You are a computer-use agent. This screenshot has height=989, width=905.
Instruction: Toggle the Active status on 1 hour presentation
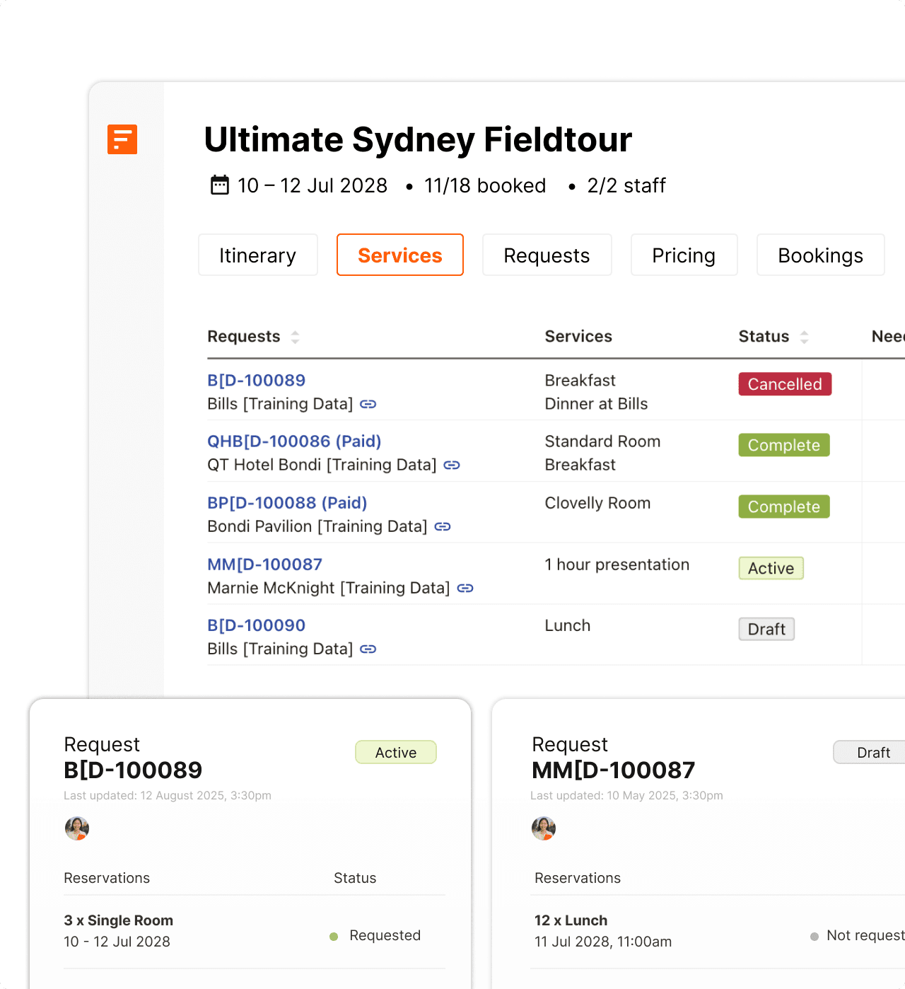tap(771, 568)
